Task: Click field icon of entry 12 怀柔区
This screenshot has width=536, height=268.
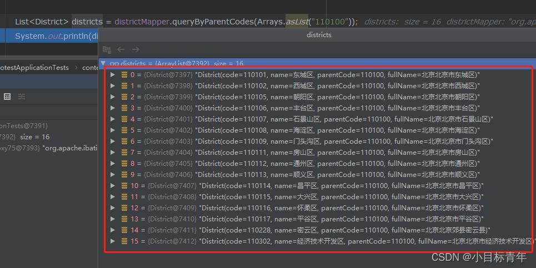Action: tap(124, 208)
